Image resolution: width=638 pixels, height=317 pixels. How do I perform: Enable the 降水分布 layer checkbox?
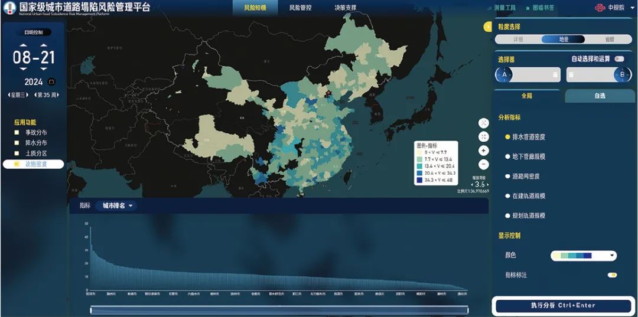tap(17, 143)
